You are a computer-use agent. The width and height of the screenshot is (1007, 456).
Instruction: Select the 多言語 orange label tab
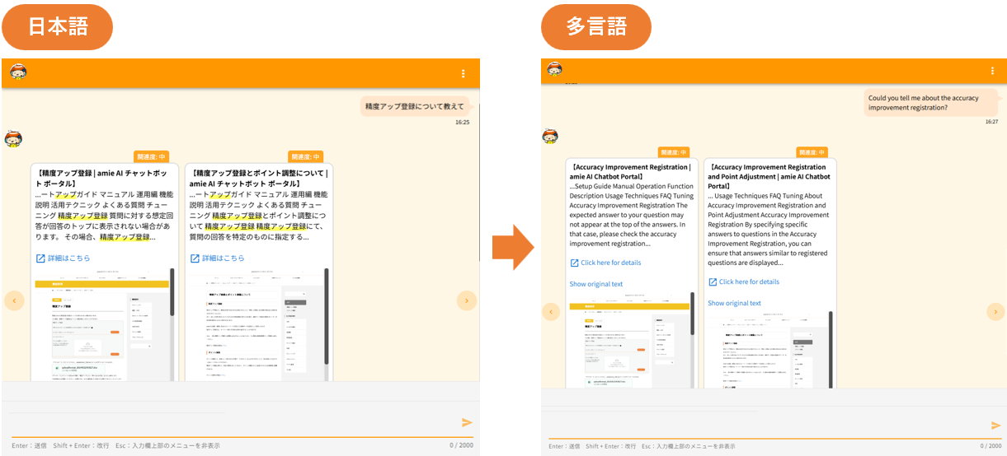point(595,26)
